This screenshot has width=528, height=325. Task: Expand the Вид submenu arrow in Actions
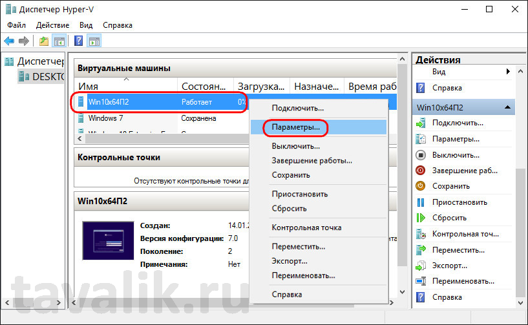pyautogui.click(x=508, y=72)
